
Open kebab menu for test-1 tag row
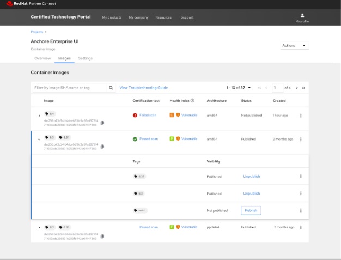[x=301, y=210]
